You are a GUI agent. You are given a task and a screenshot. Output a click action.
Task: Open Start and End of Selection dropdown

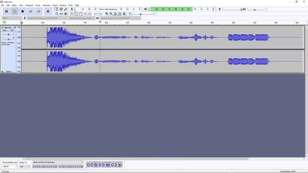tap(58, 162)
